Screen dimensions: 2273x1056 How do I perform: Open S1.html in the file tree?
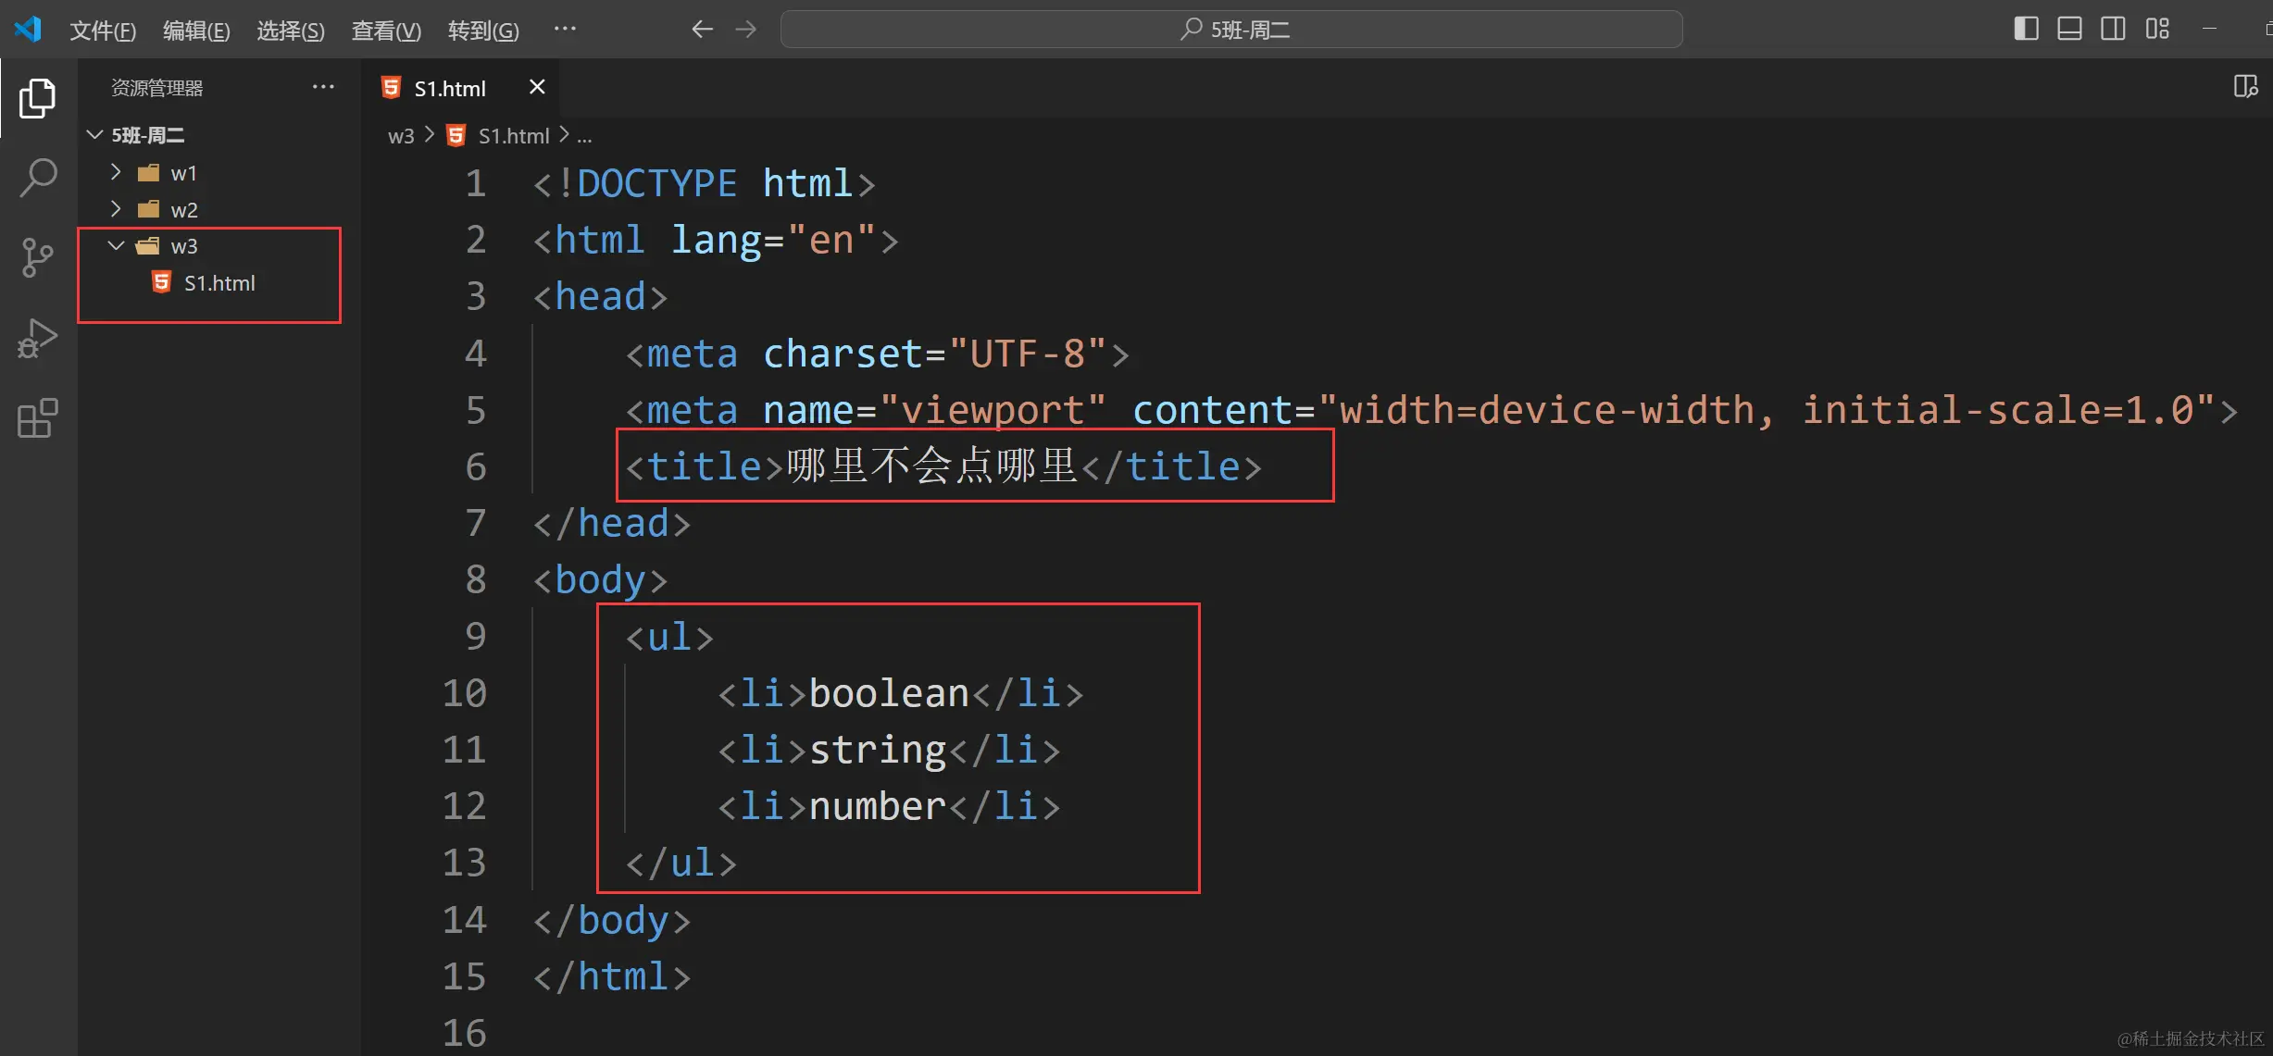pyautogui.click(x=220, y=283)
